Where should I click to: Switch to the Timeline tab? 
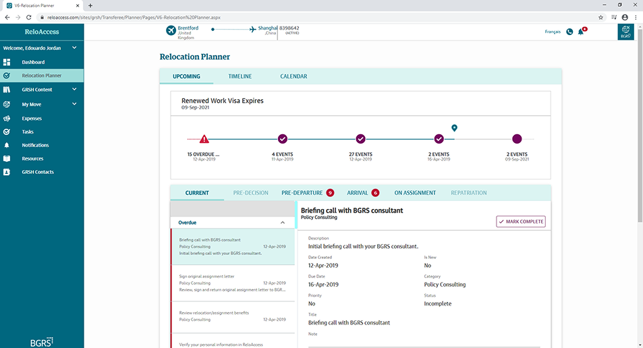click(x=240, y=76)
